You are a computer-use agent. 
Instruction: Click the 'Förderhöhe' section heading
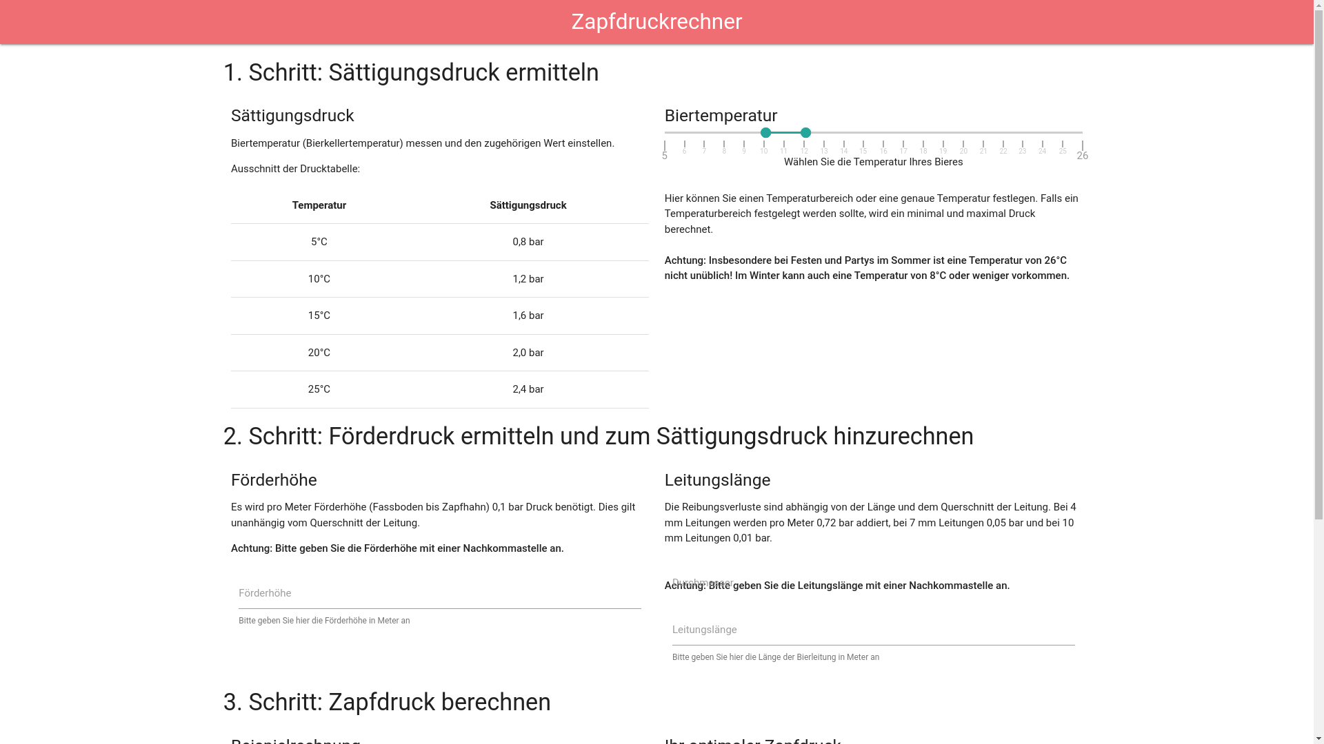pyautogui.click(x=274, y=480)
